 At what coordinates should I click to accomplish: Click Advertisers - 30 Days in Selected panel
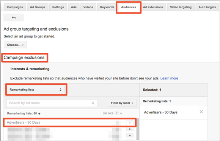(x=161, y=112)
